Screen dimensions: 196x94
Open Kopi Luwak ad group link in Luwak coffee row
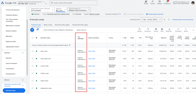(x=92, y=66)
